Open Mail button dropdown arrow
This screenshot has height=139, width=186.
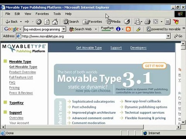[x=141, y=22]
